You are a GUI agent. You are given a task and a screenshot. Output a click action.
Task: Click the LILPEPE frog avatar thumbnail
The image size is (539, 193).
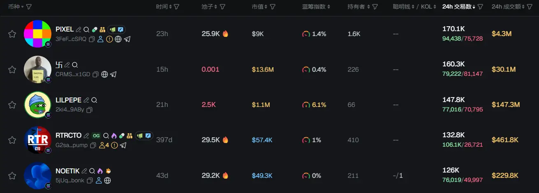[x=37, y=105]
